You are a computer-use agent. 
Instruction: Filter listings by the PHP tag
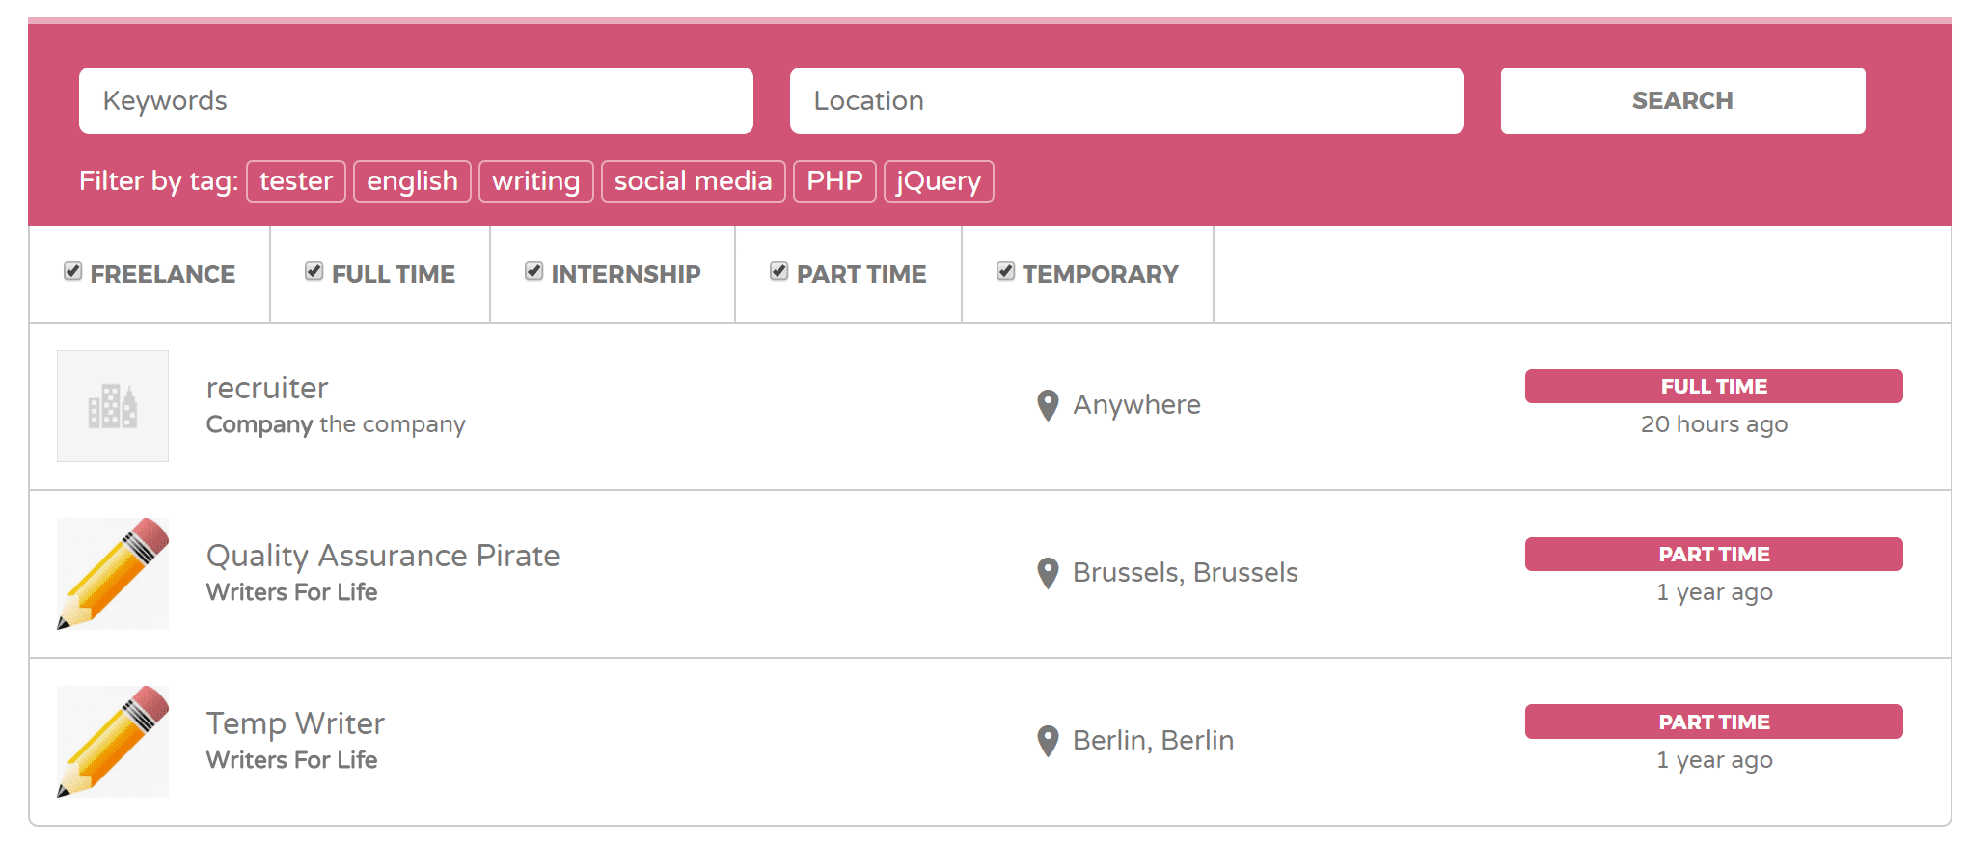(x=834, y=181)
